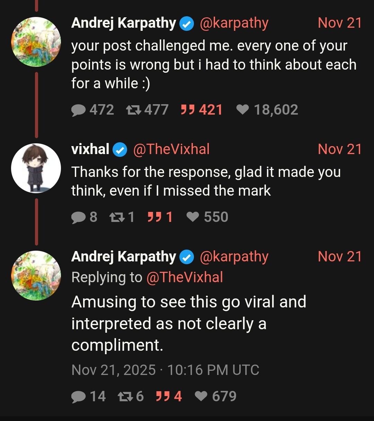Click quote icon showing 4 quotes

[162, 397]
